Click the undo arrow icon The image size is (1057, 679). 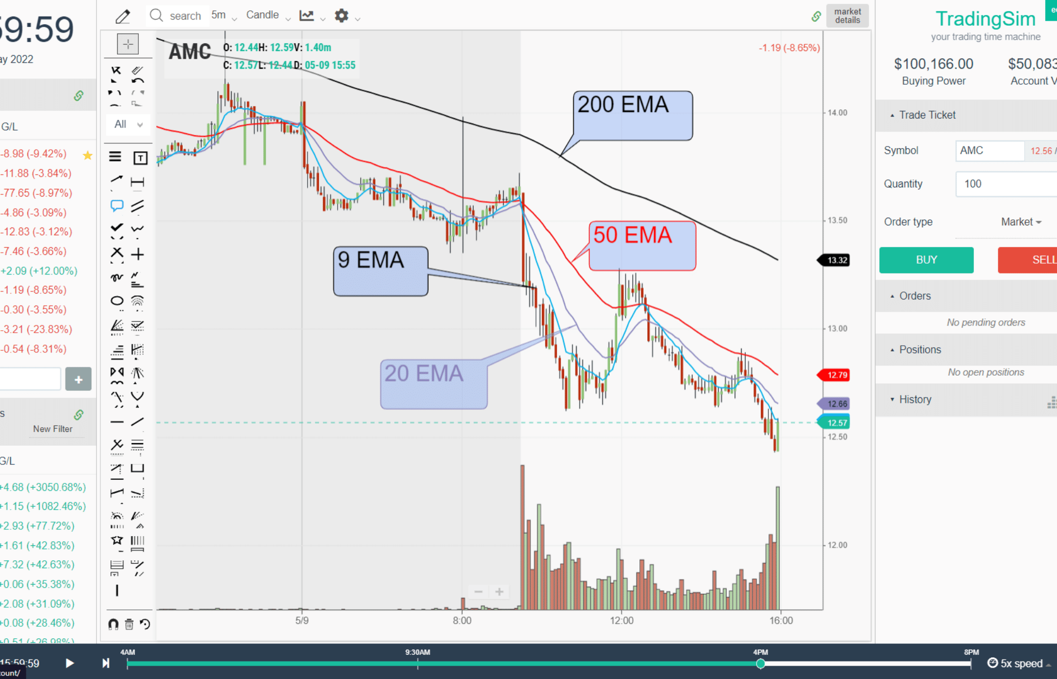tap(137, 82)
